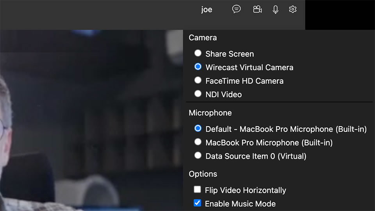
Task: Enable the Flip Video Horizontally checkbox
Action: coord(197,190)
